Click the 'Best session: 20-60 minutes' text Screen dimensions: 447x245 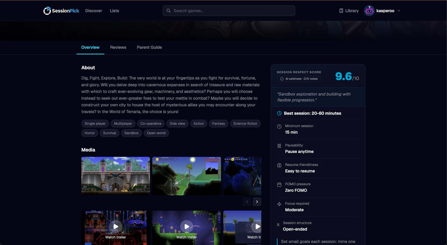point(312,113)
